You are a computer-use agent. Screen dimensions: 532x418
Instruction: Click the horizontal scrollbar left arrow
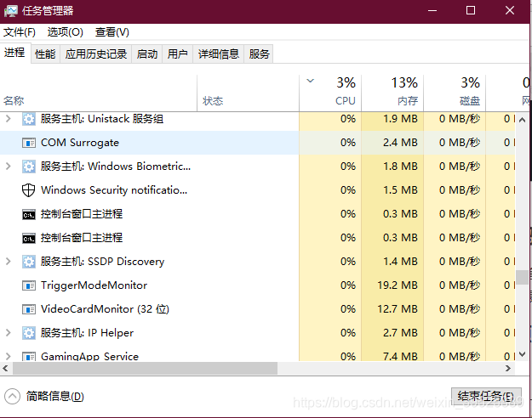[x=5, y=368]
